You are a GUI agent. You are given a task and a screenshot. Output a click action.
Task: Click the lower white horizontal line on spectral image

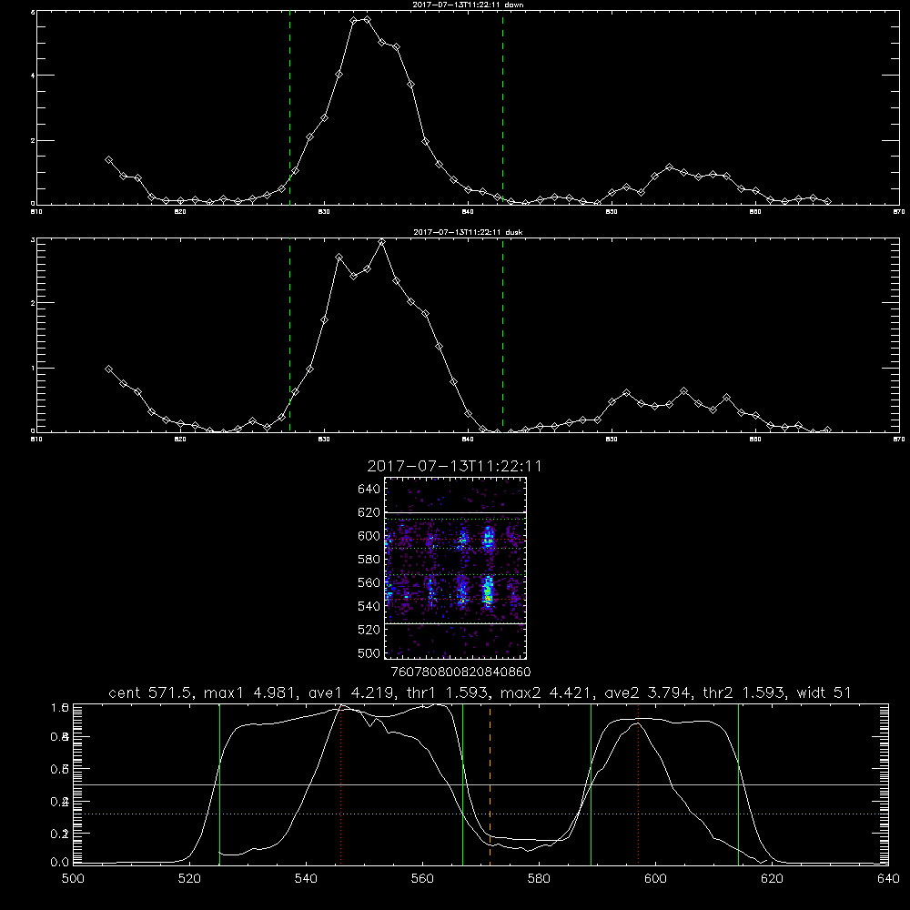point(456,623)
